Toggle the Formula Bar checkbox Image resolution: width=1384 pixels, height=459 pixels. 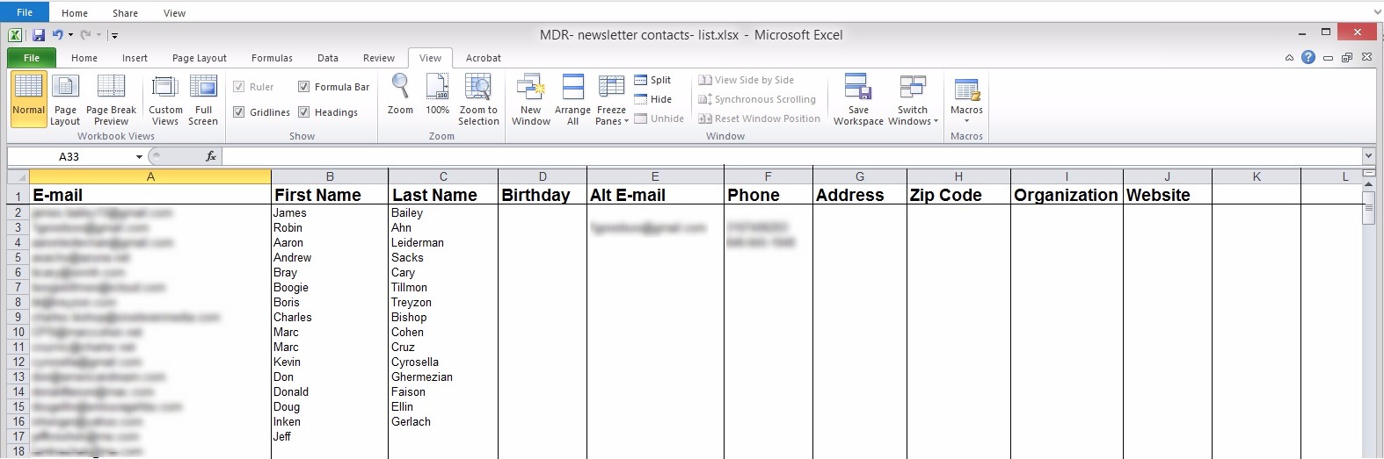point(303,87)
